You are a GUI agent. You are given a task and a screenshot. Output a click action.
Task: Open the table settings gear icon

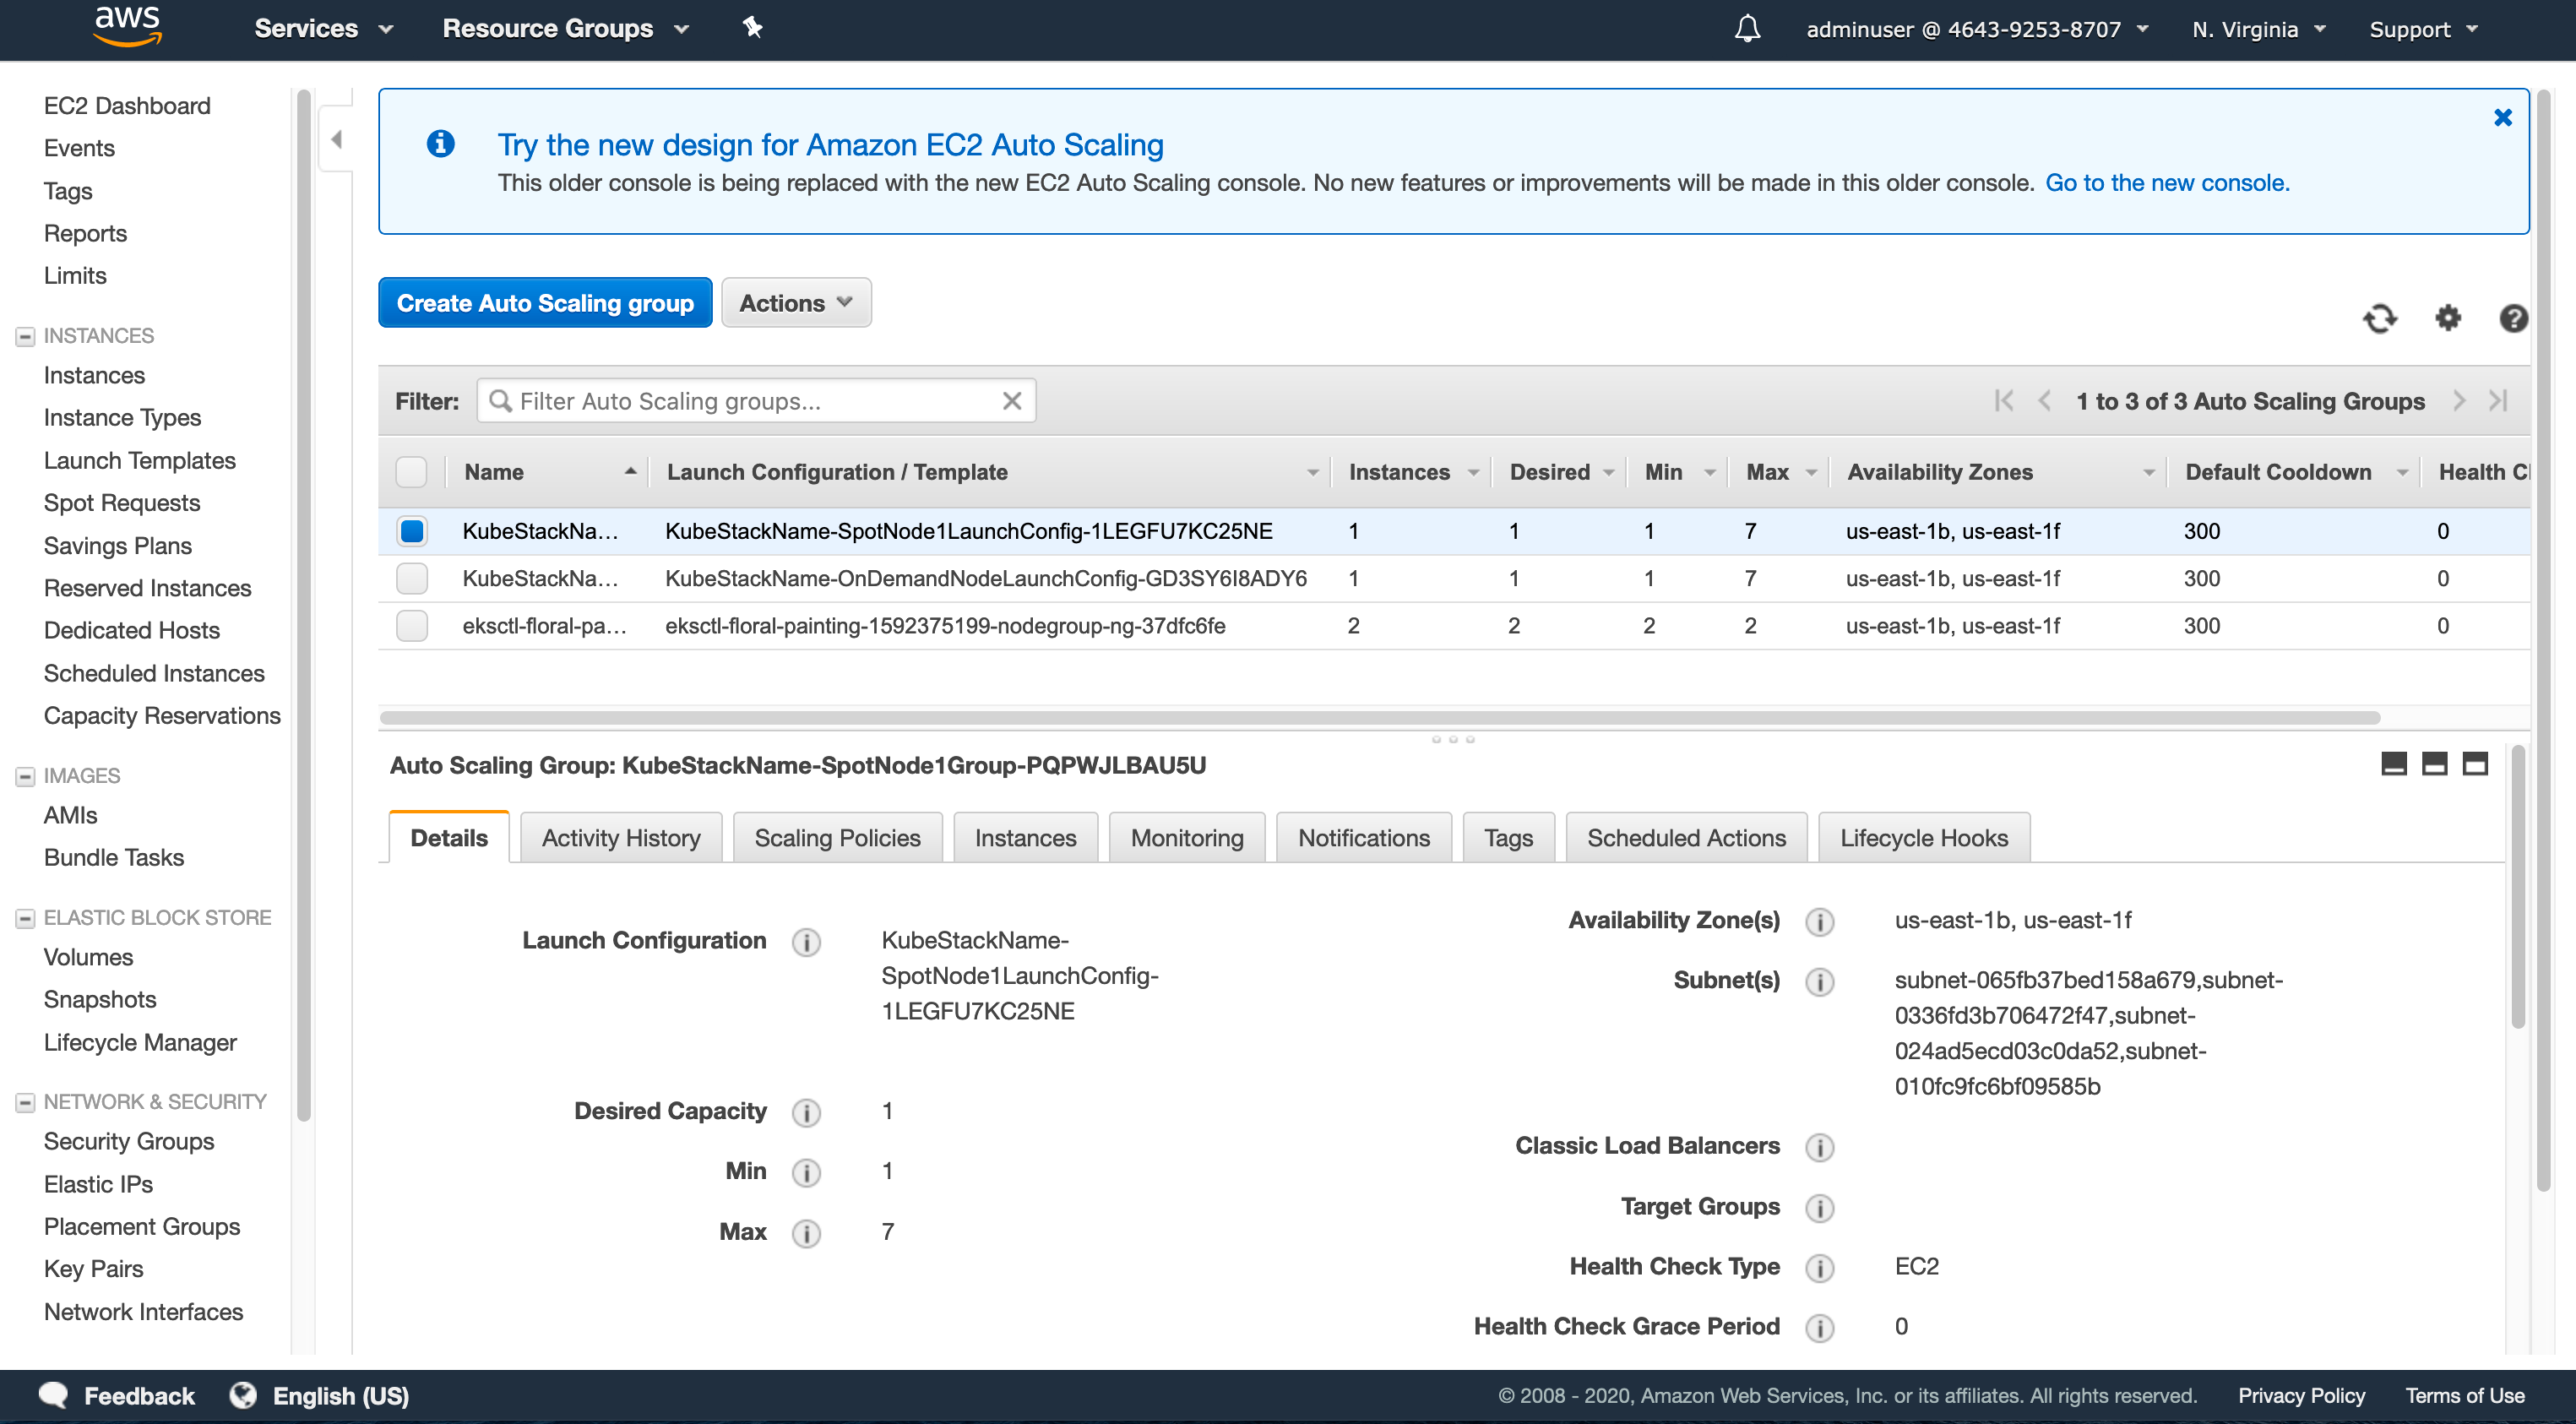pos(2447,318)
